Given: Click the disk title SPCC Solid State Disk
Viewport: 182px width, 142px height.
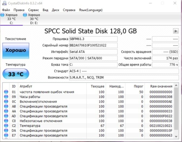Looking at the screenshot, I should 91,31.
